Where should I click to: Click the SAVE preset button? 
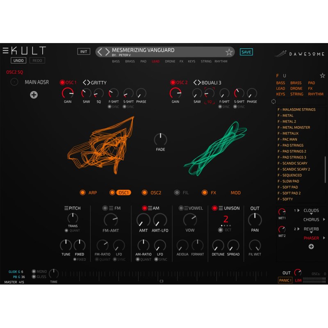pyautogui.click(x=246, y=52)
